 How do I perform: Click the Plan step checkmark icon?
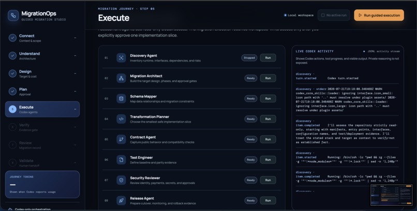click(12, 91)
